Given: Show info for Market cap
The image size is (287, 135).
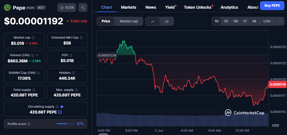Looking at the screenshot, I should (33, 38).
